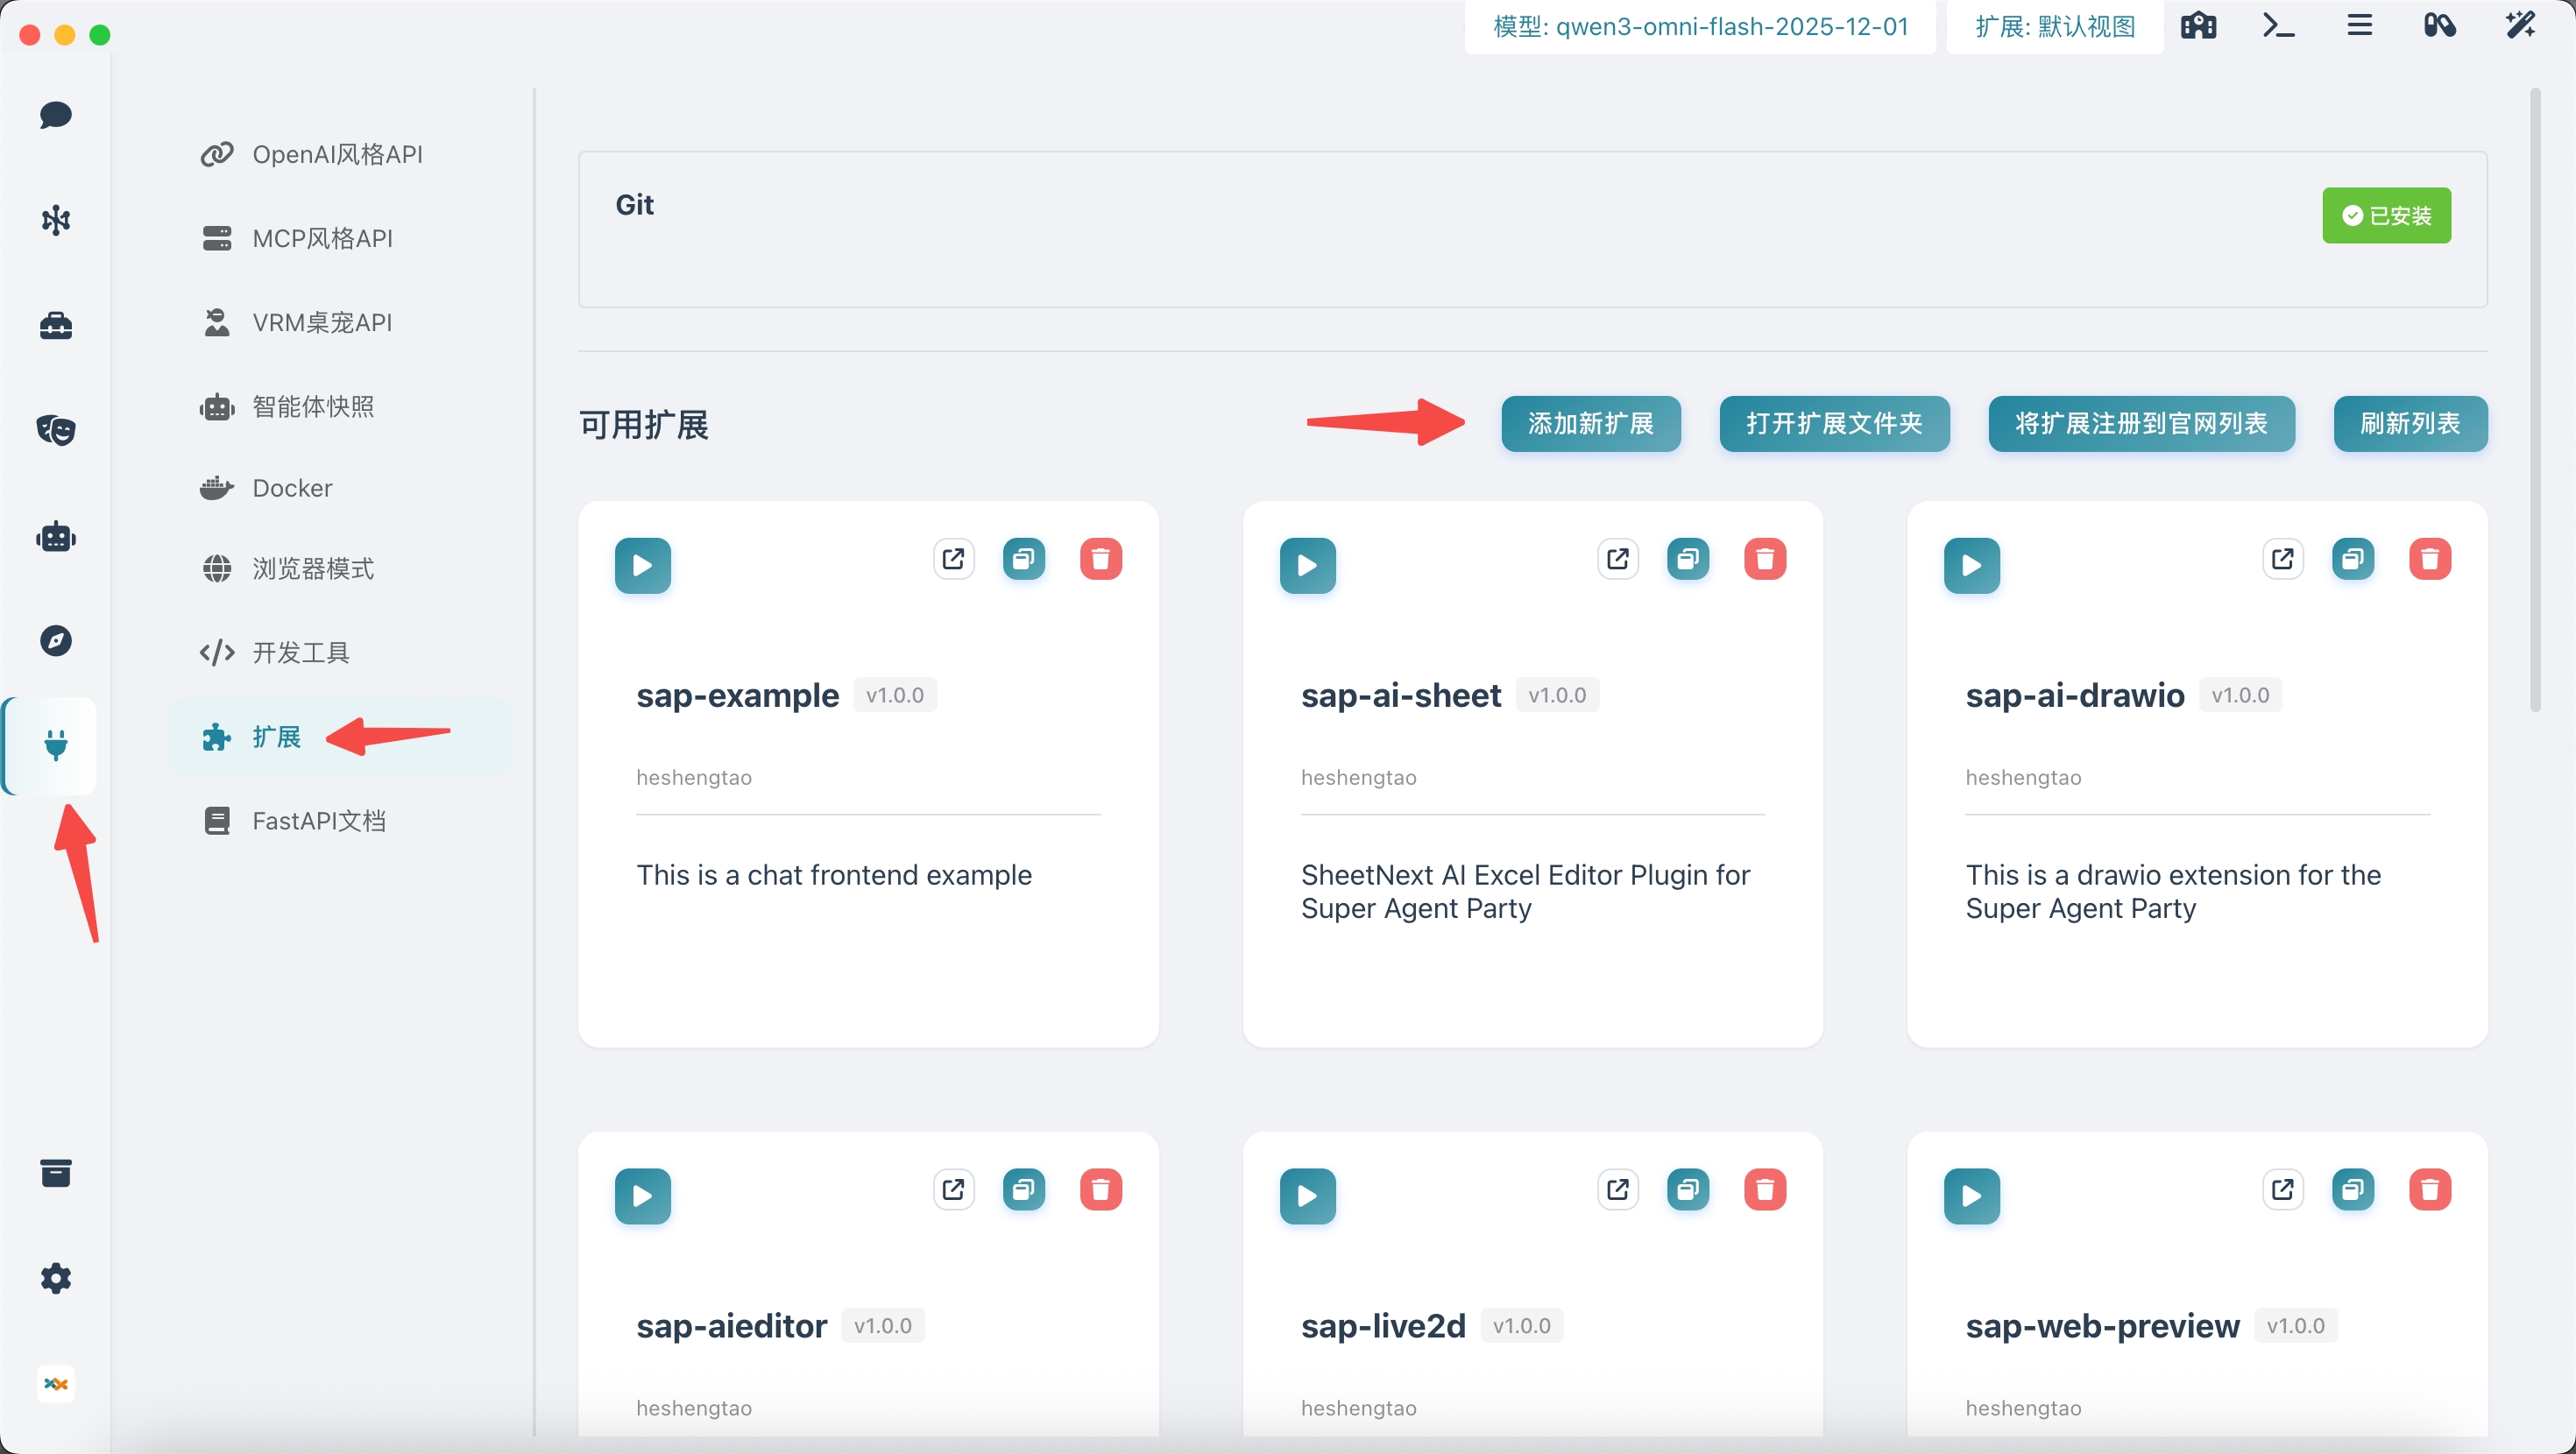The height and width of the screenshot is (1454, 2576).
Task: Run the sap-ai-drawio extension with play button
Action: pos(1972,566)
